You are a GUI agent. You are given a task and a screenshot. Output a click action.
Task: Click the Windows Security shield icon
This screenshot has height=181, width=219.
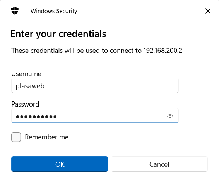point(15,11)
